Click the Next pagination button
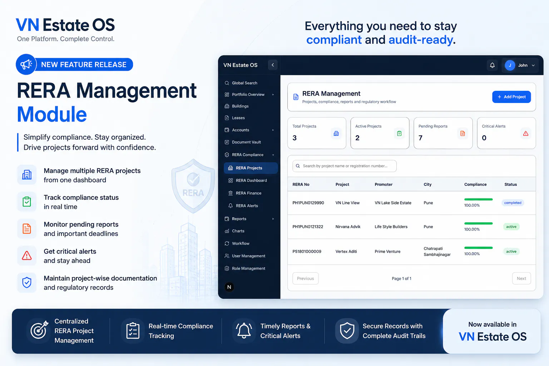Screen dimensions: 549x366 (x=521, y=278)
